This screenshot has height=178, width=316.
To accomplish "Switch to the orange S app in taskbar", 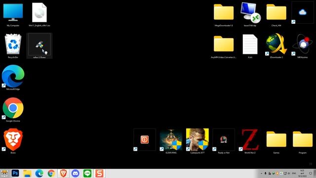I will coord(99,174).
